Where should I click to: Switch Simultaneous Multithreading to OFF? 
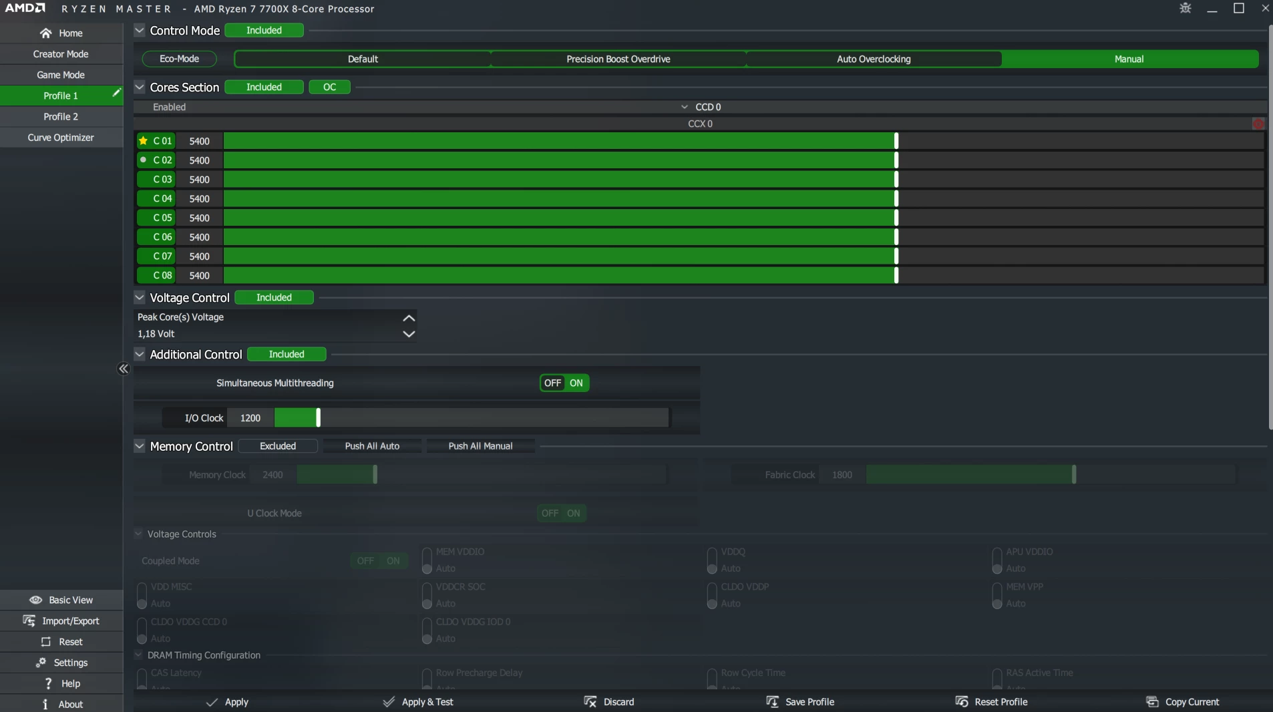point(552,383)
